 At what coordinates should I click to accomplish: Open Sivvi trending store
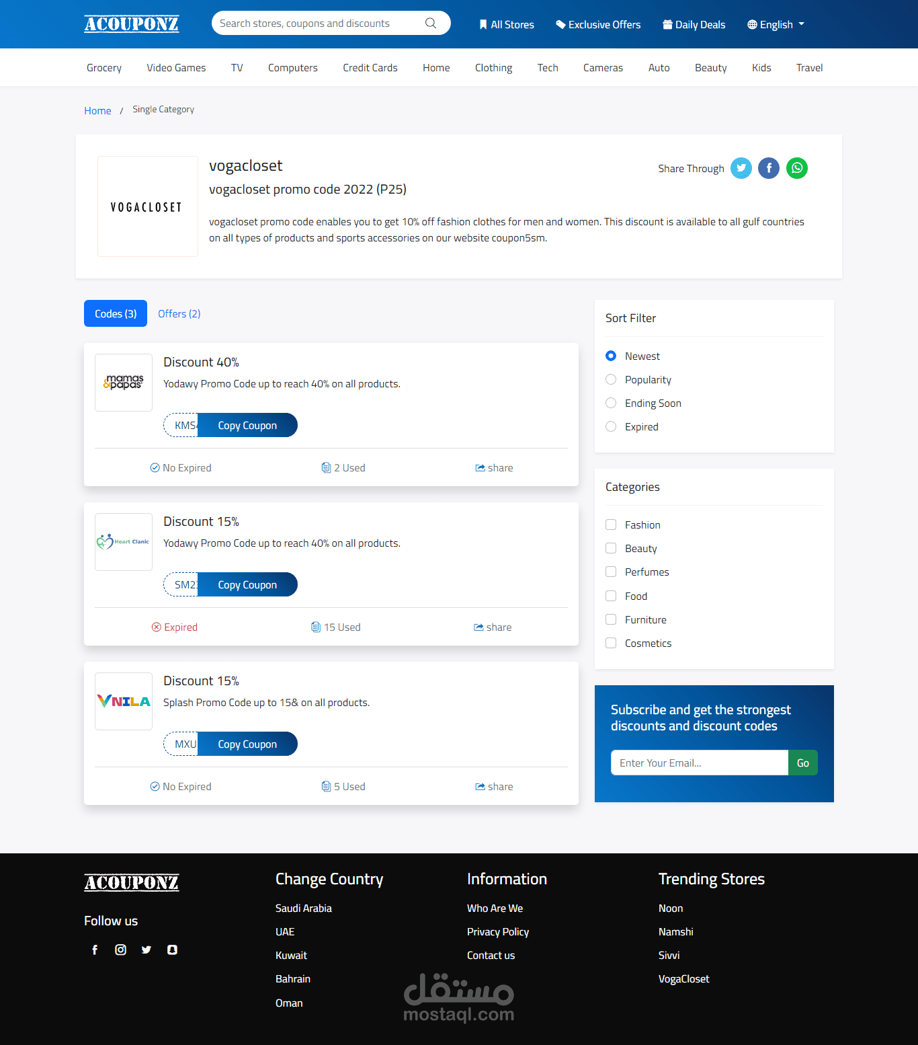click(x=669, y=955)
